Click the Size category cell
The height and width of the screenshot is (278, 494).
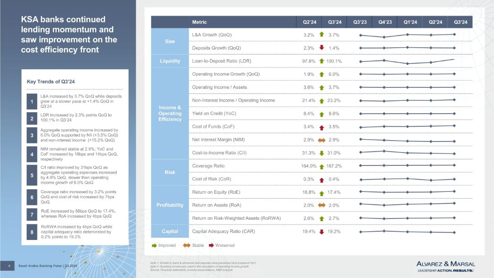170,41
